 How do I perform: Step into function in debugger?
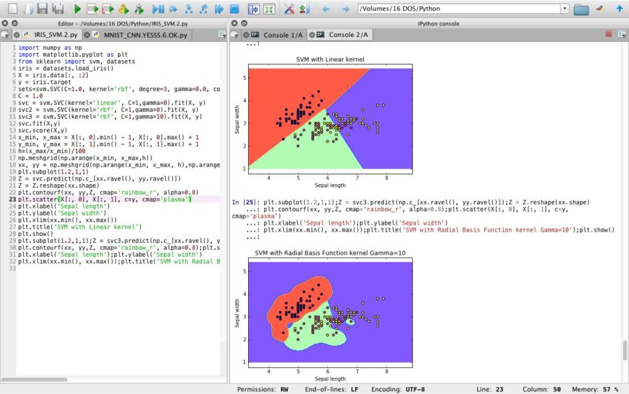189,8
